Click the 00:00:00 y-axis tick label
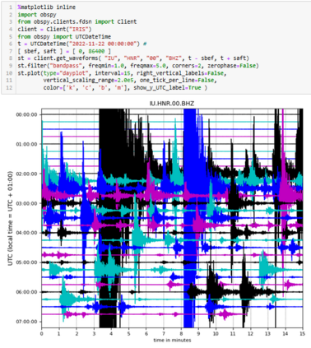The height and width of the screenshot is (348, 311). (x=27, y=114)
